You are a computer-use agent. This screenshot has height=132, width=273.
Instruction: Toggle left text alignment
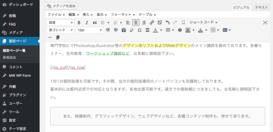(x=128, y=23)
